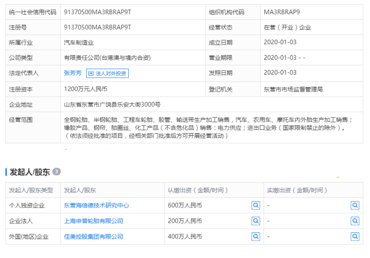Select 发照日期 value 2020-01-03

(280, 72)
